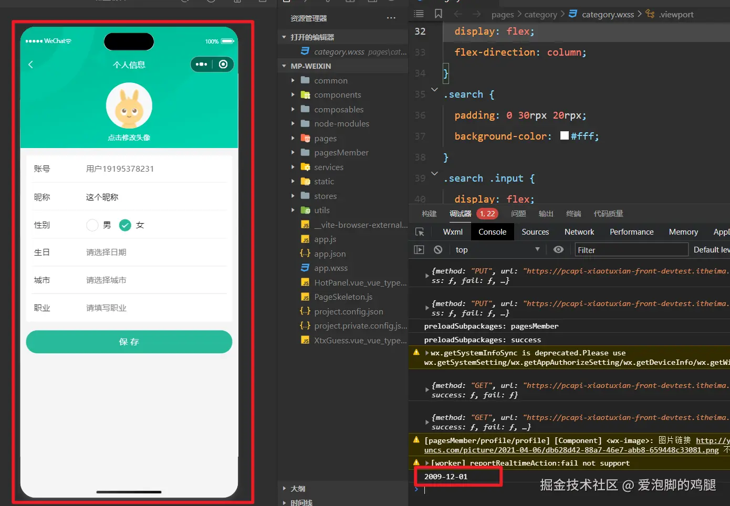
Task: Open the 调试器 debugger panel tab
Action: tap(460, 214)
